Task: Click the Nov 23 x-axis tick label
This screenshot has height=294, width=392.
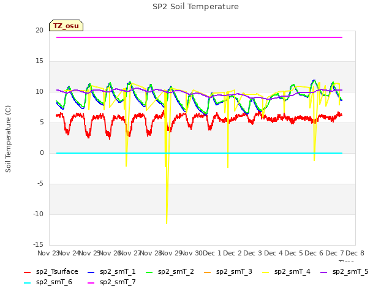Action: pos(48,253)
